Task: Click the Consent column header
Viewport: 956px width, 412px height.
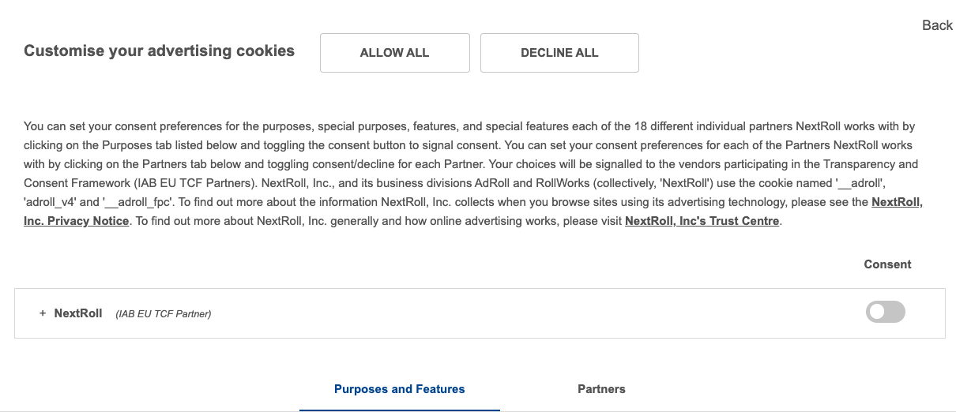Action: [x=887, y=264]
